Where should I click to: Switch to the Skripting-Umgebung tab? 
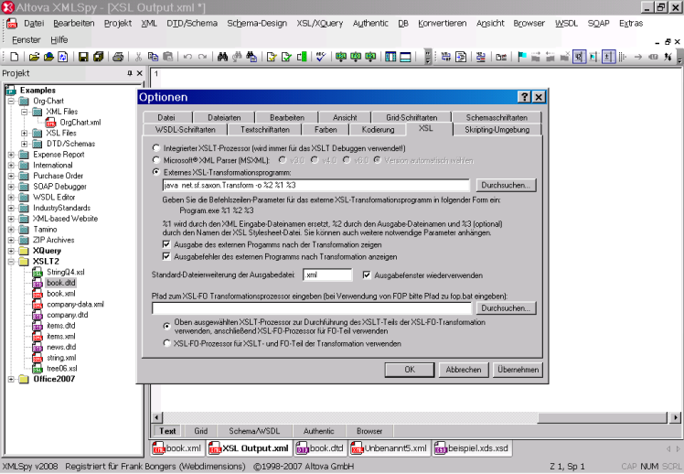tap(497, 130)
